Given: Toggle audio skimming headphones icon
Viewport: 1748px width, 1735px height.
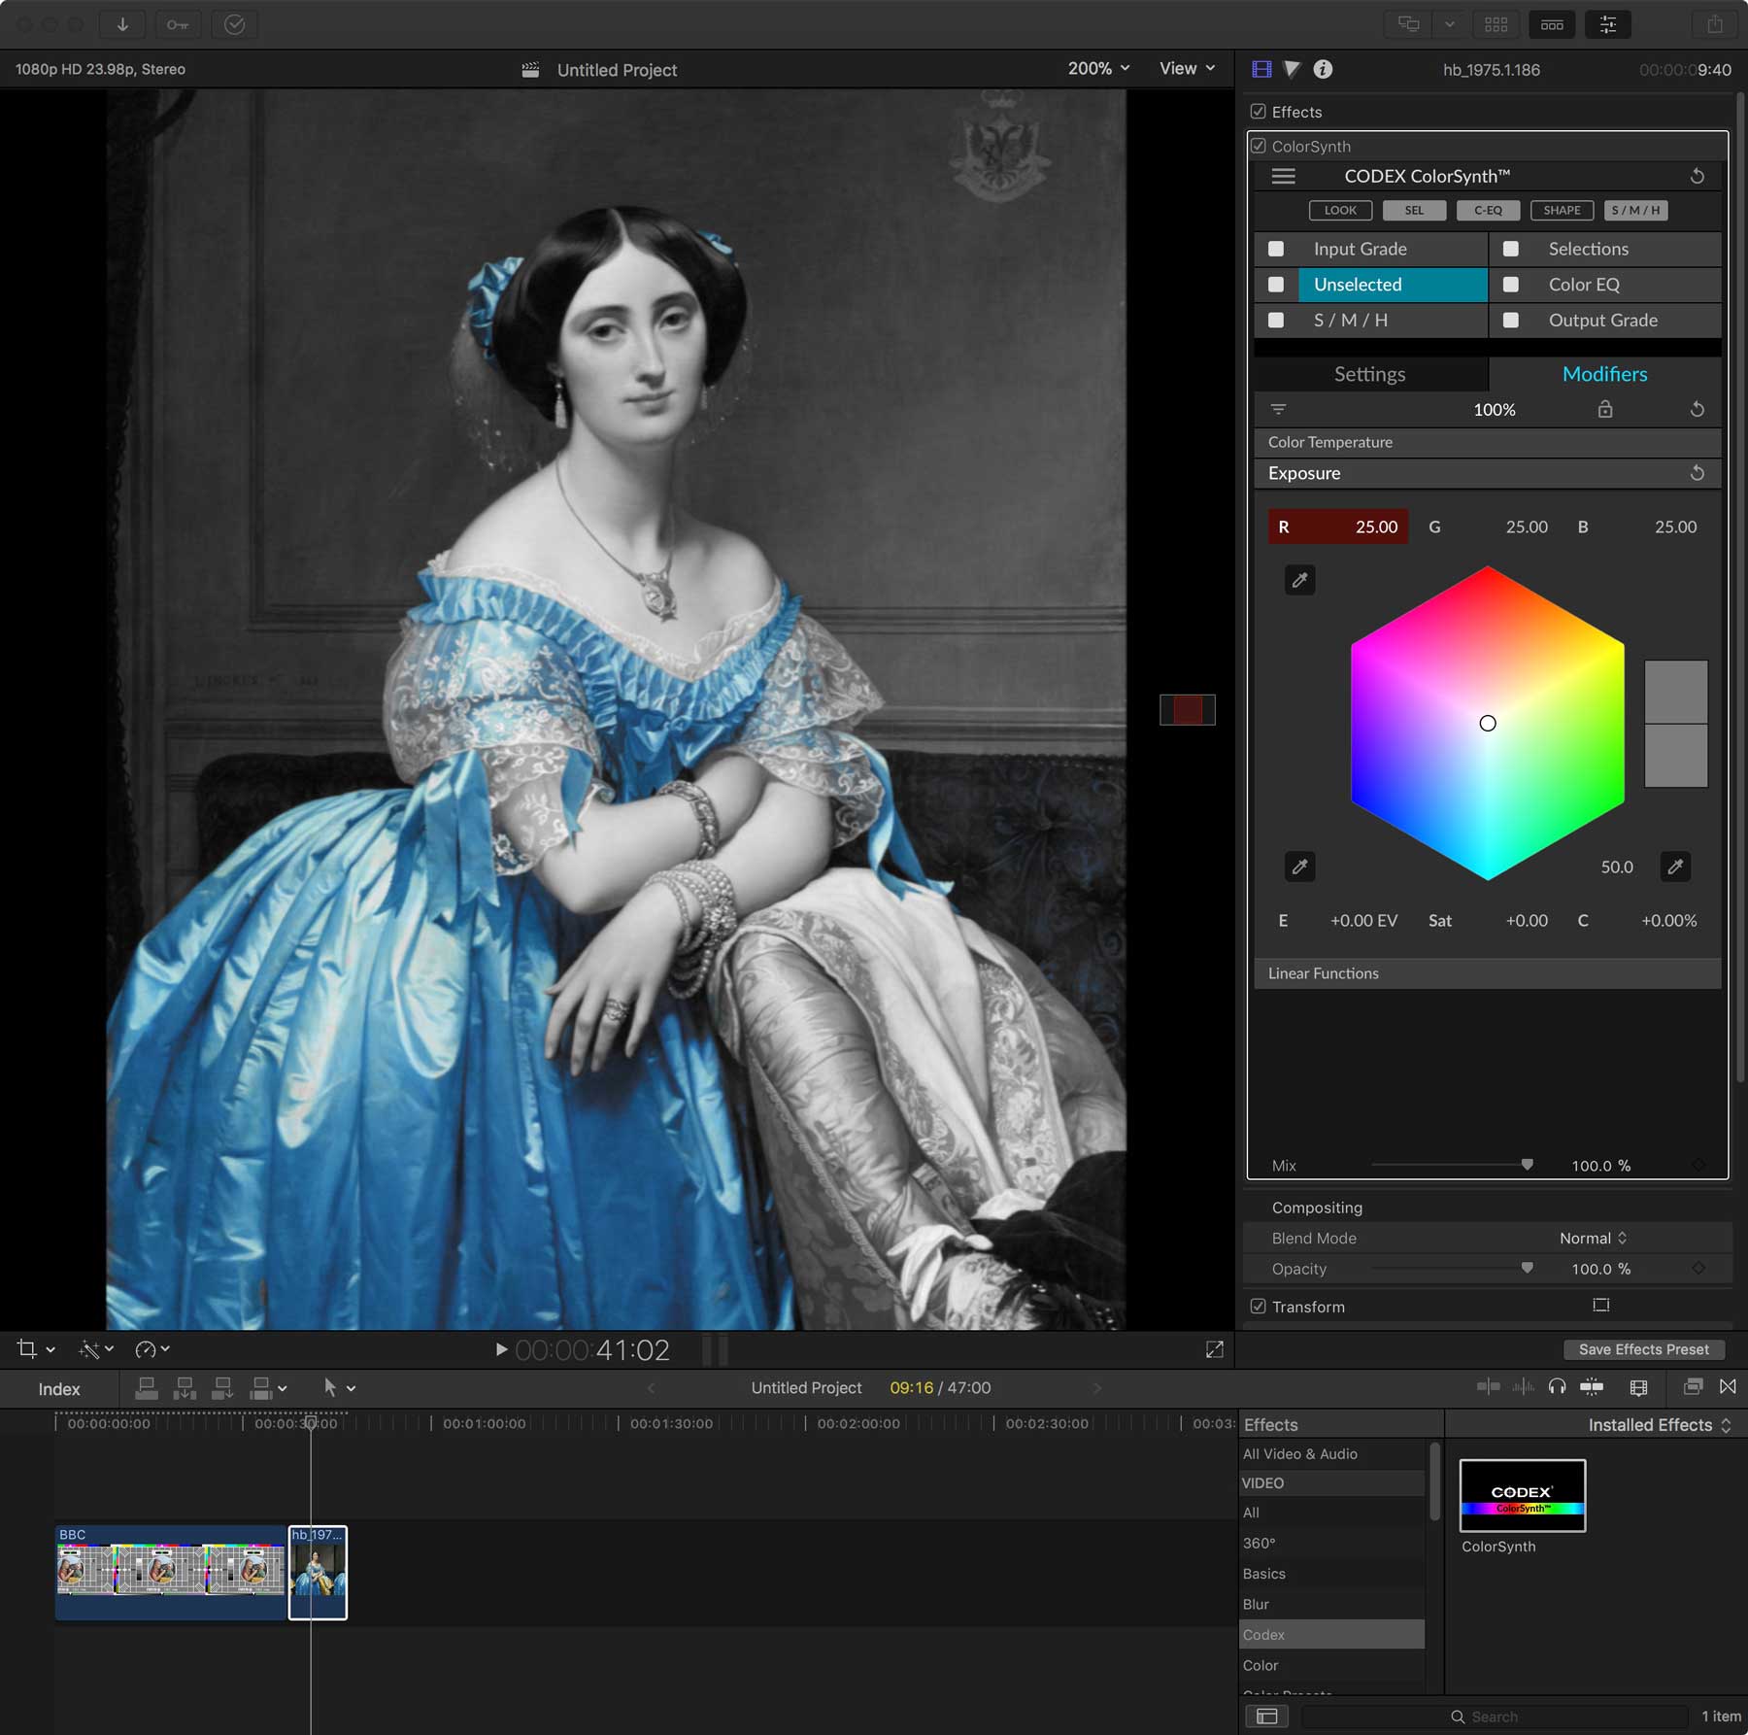Looking at the screenshot, I should point(1557,1387).
